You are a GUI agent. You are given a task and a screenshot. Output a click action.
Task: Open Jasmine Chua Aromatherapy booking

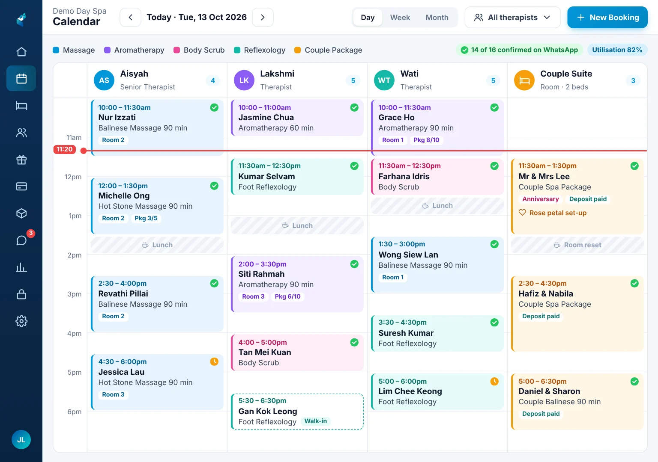point(297,118)
